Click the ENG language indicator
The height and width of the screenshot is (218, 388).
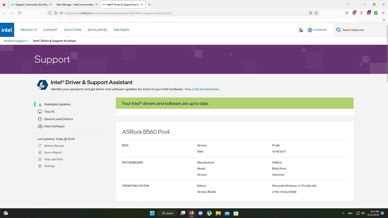350,213
